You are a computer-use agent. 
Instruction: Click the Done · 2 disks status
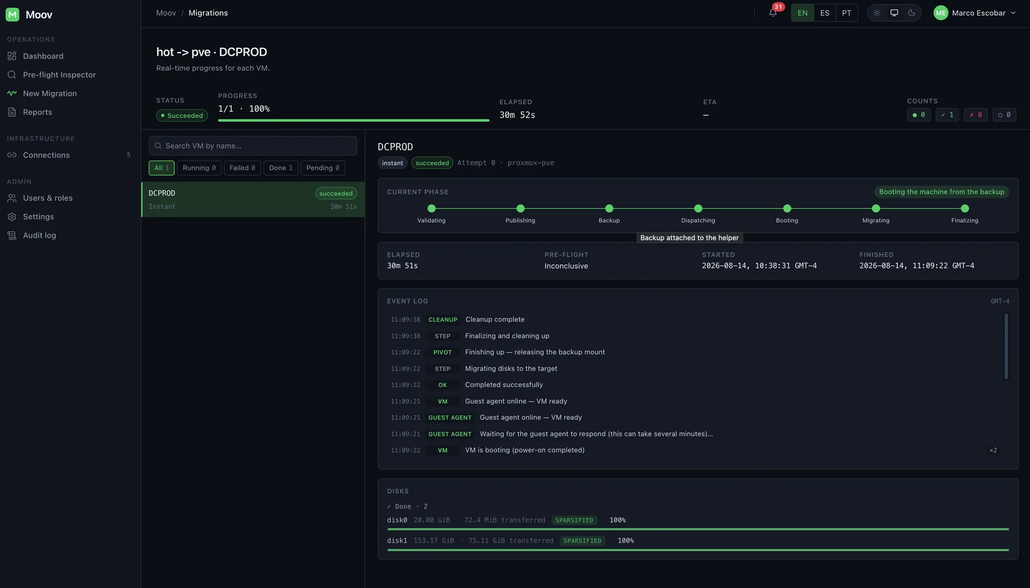pos(407,507)
